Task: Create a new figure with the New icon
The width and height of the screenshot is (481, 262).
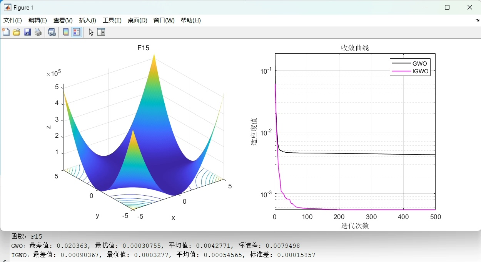Action: [x=6, y=32]
